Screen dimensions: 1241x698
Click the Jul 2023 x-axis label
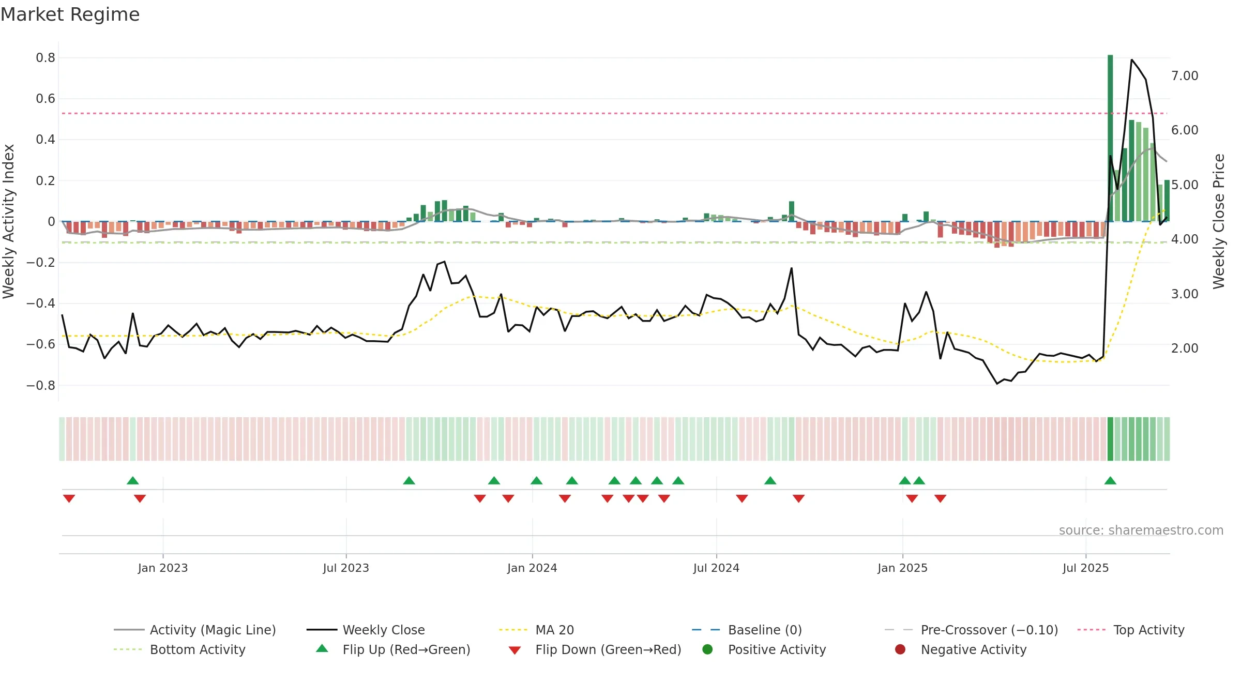(x=346, y=568)
